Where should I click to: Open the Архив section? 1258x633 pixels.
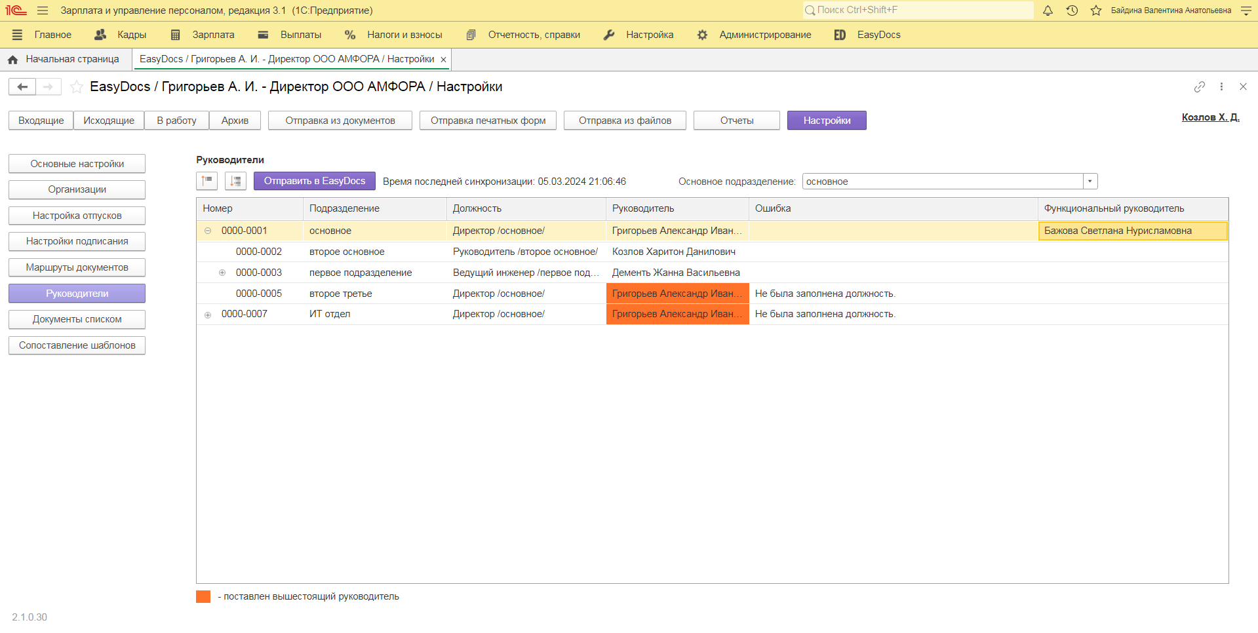point(235,121)
